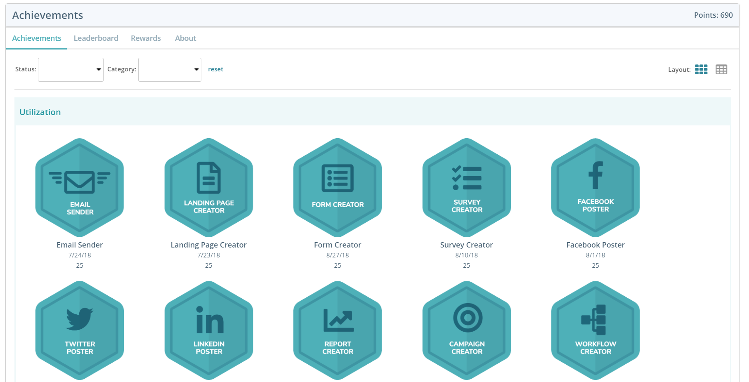Click the Landing Page Creator title text

tap(209, 245)
